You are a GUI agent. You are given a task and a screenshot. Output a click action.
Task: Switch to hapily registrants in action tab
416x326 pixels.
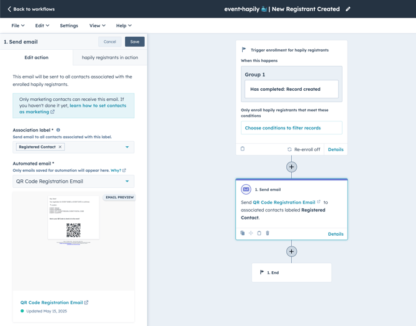pyautogui.click(x=110, y=57)
